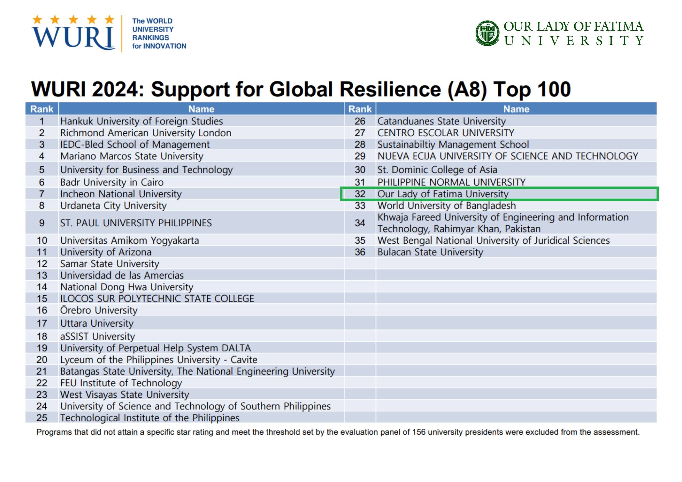Click 'The WORLD UNIVERSITY RANKINGS for INNOVATION' text
The image size is (682, 482).
[x=159, y=33]
